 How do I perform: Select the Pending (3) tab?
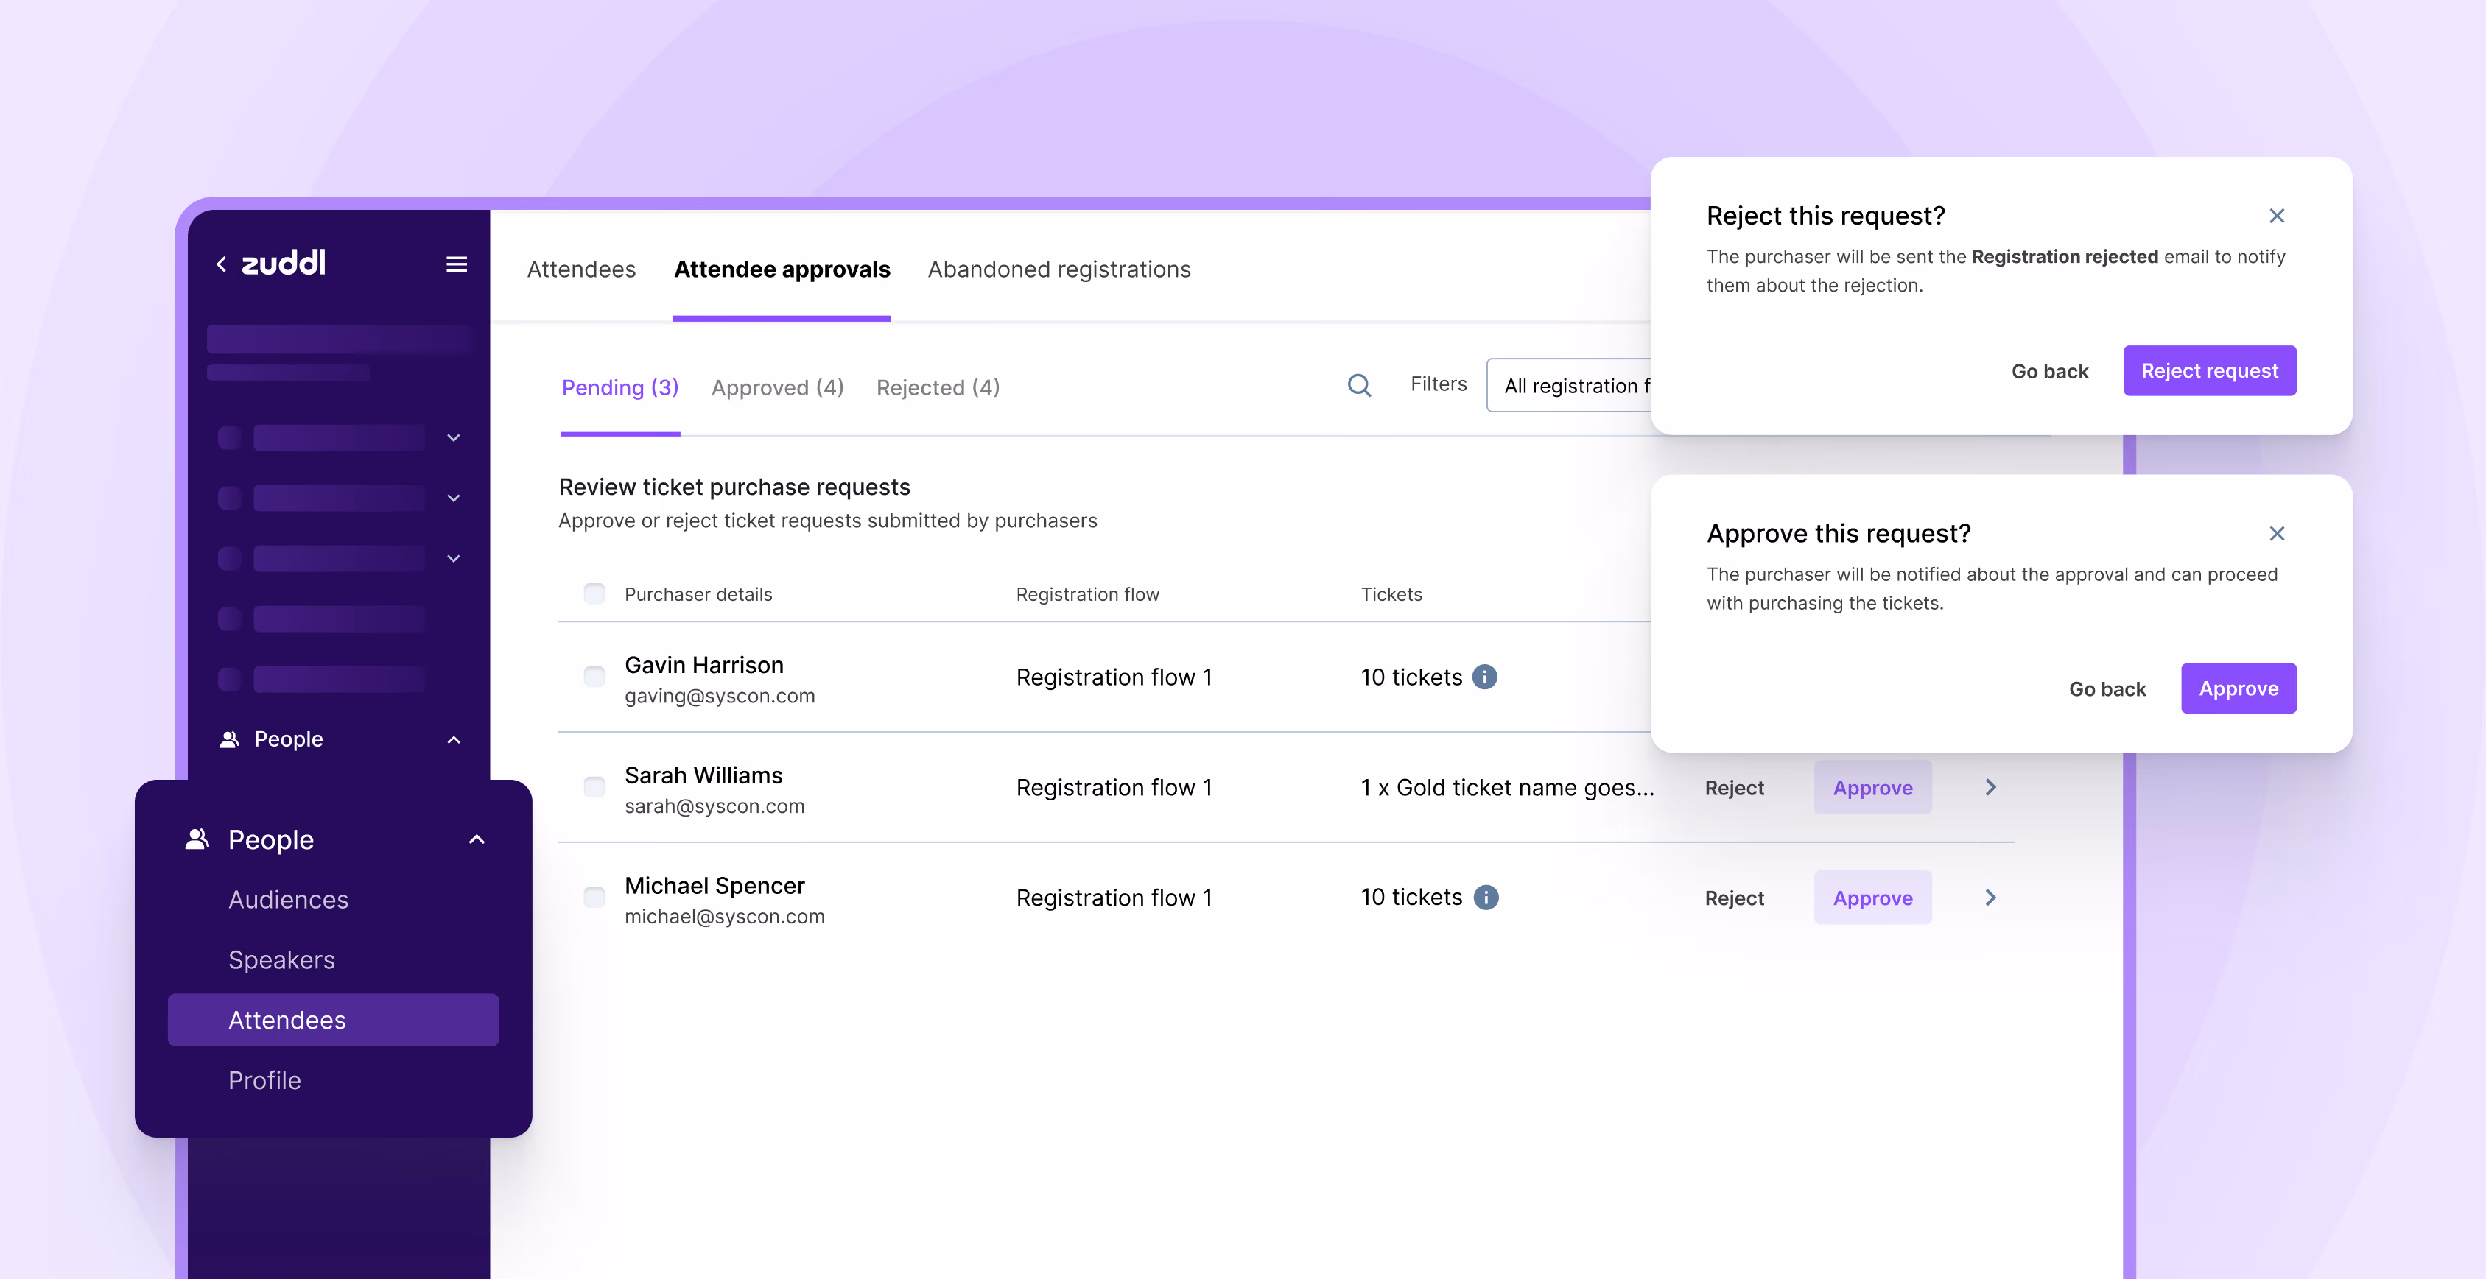coord(619,388)
